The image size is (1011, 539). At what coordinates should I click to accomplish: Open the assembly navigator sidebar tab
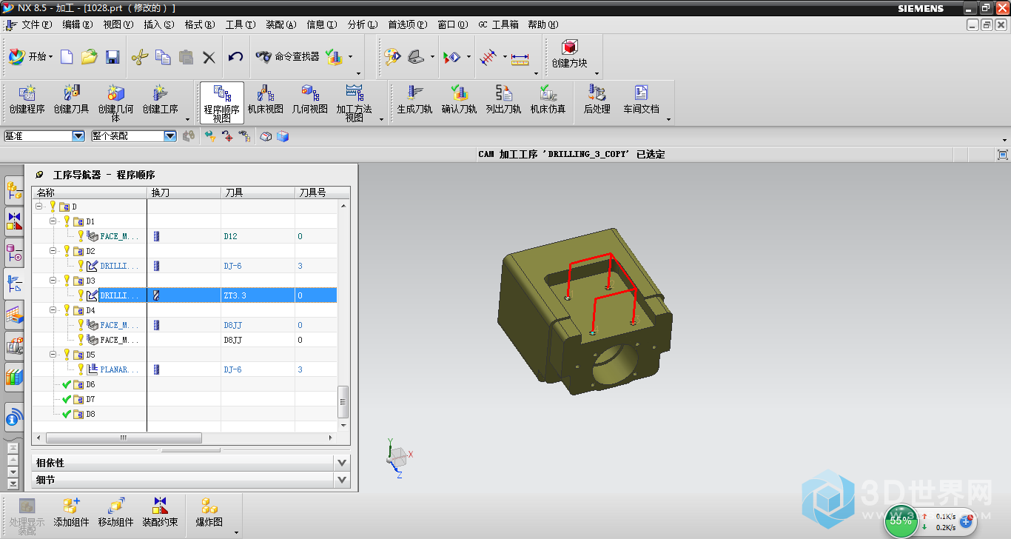[14, 190]
